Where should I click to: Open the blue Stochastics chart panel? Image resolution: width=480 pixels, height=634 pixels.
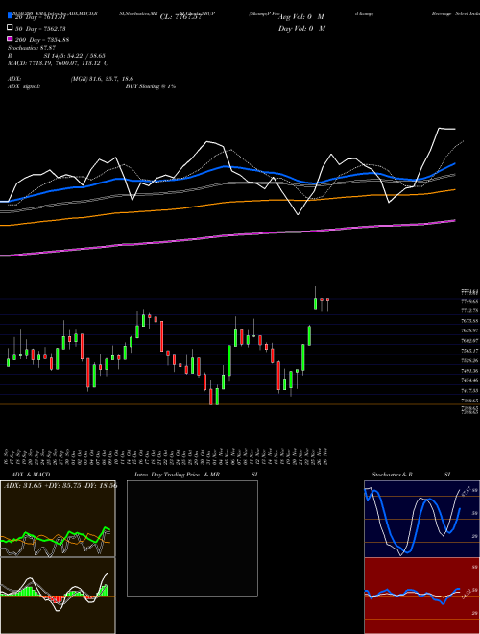pyautogui.click(x=421, y=519)
